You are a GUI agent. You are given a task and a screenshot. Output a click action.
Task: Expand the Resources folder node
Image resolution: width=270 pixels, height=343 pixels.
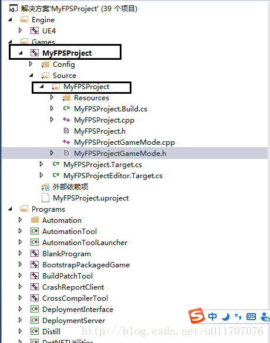52,97
